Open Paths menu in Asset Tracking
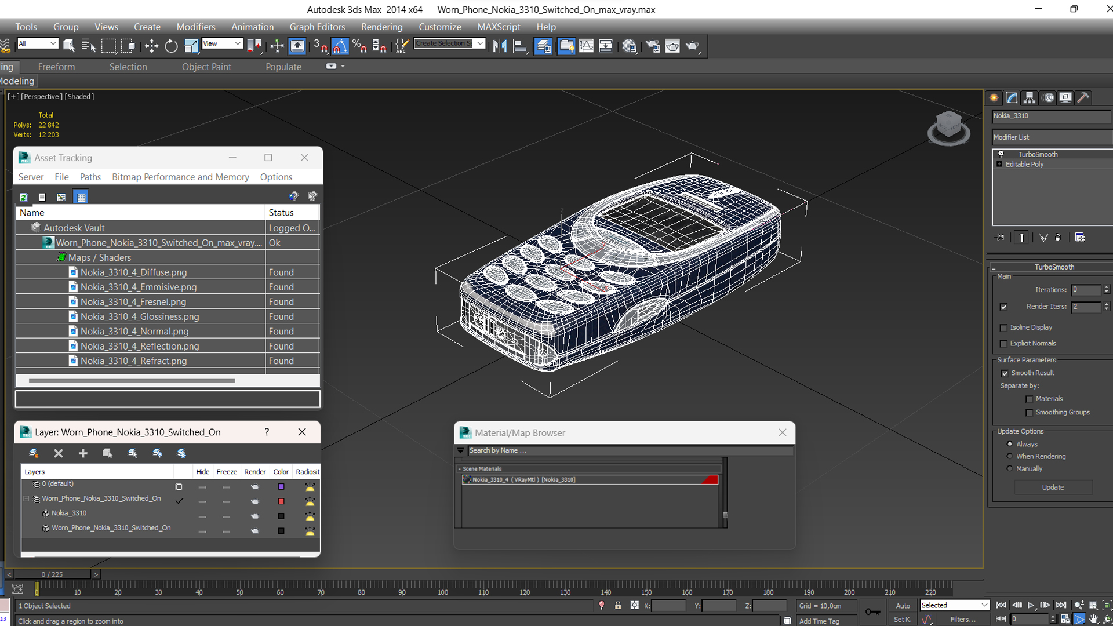This screenshot has width=1113, height=626. pyautogui.click(x=90, y=177)
